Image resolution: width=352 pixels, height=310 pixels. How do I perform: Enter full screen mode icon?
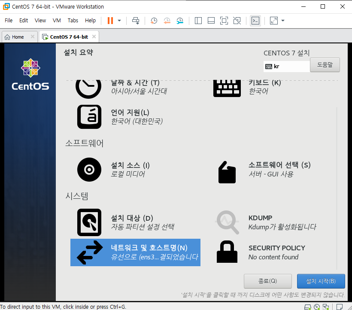point(224,21)
